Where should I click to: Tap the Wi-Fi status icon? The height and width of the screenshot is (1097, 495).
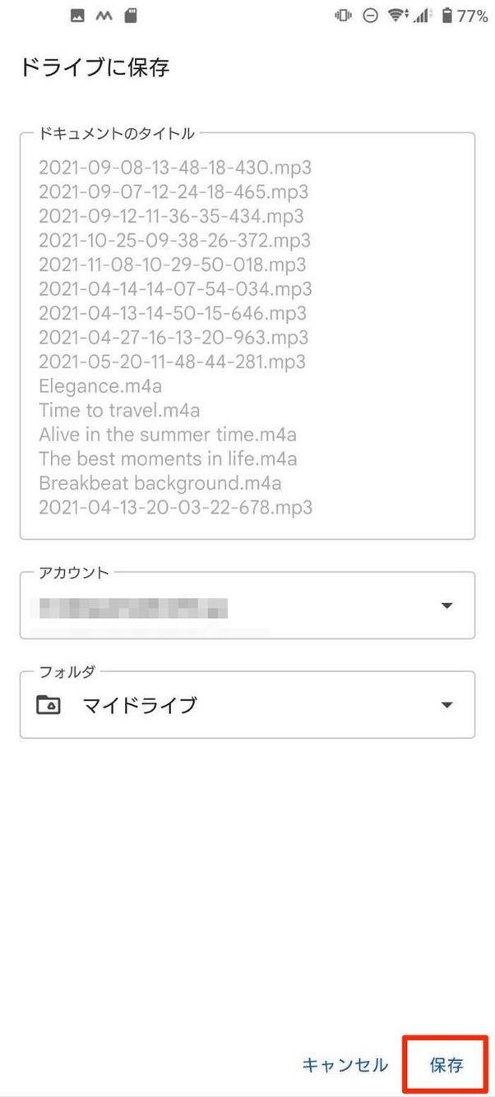[x=398, y=15]
